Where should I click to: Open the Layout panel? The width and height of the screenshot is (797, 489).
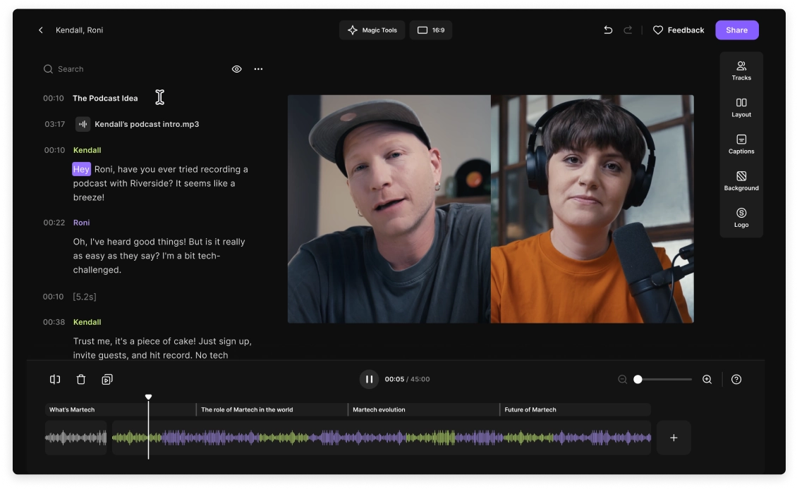tap(741, 107)
